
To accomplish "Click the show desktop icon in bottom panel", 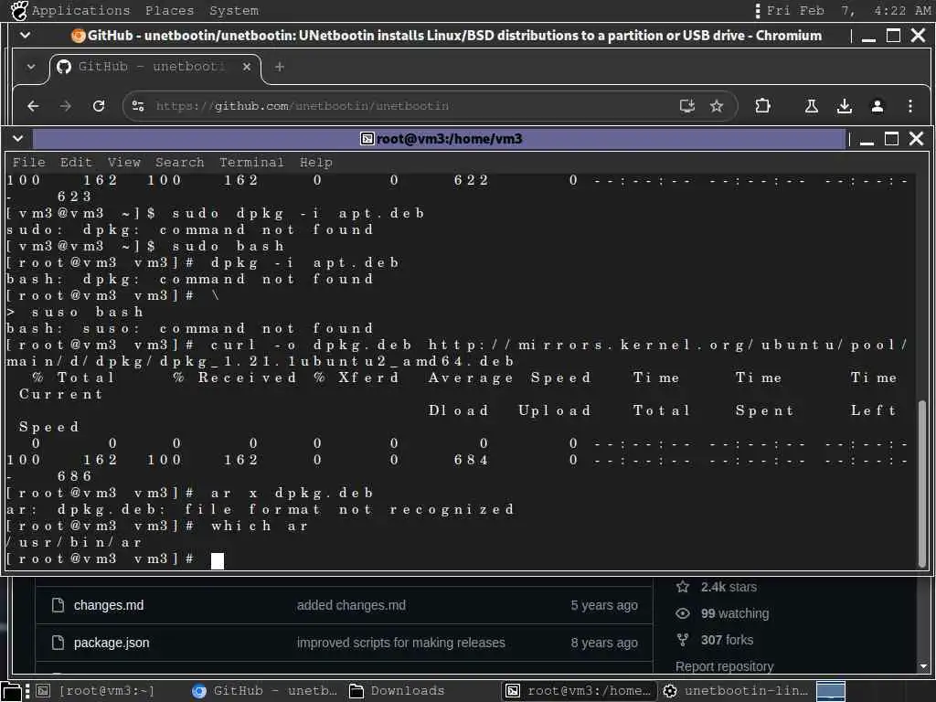I will tap(11, 691).
